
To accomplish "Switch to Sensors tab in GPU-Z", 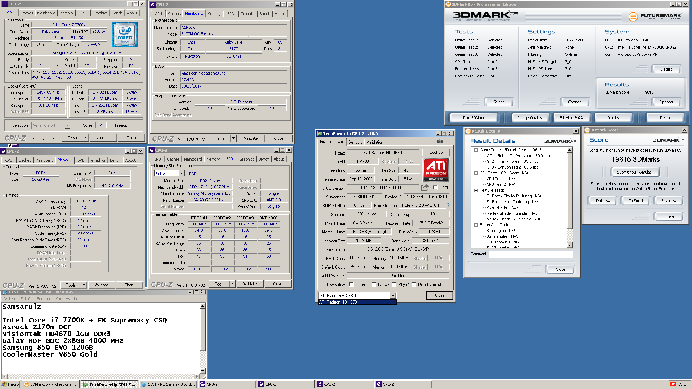I will pyautogui.click(x=355, y=142).
